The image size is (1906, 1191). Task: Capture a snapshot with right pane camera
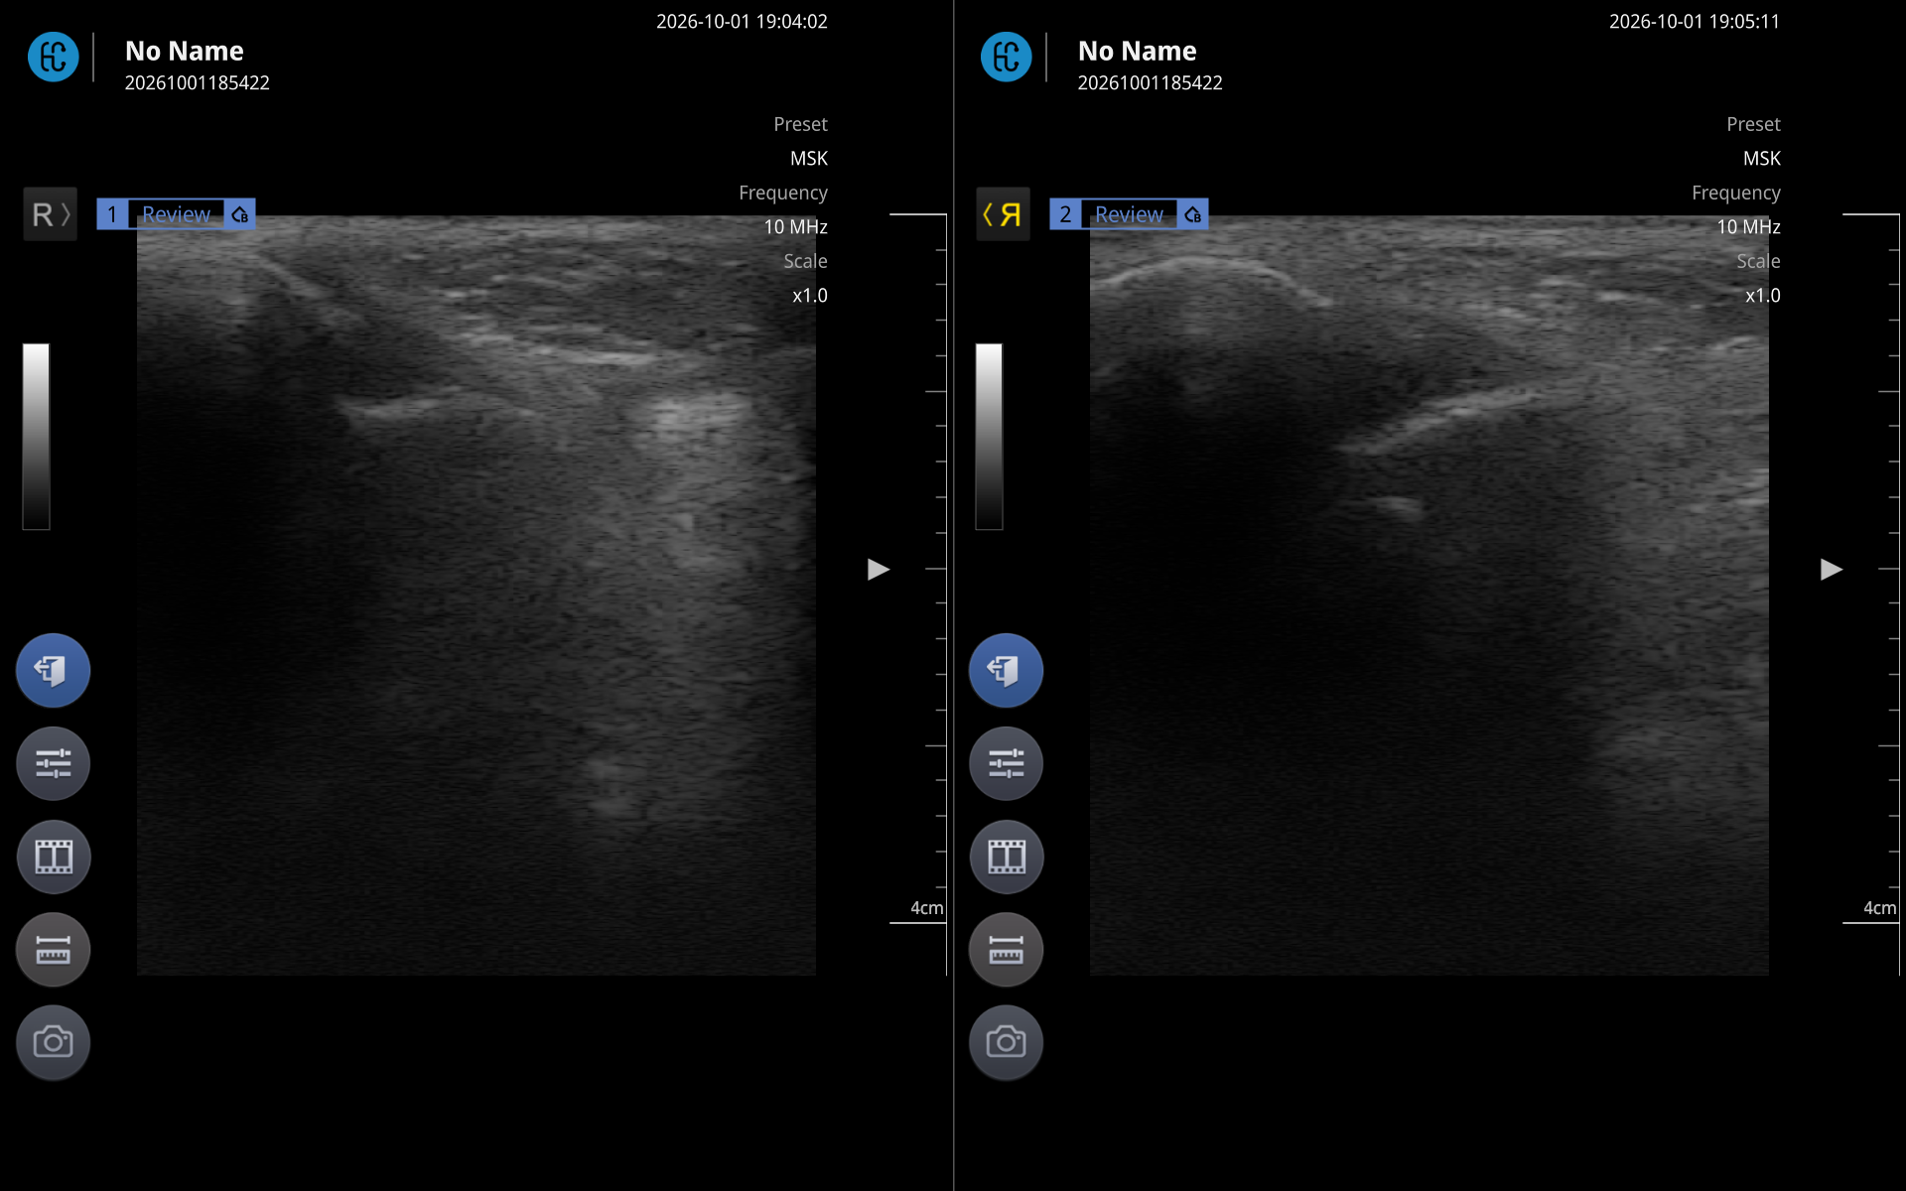pos(1006,1042)
